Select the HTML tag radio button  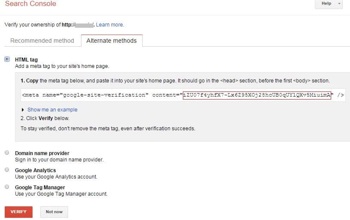[7, 59]
